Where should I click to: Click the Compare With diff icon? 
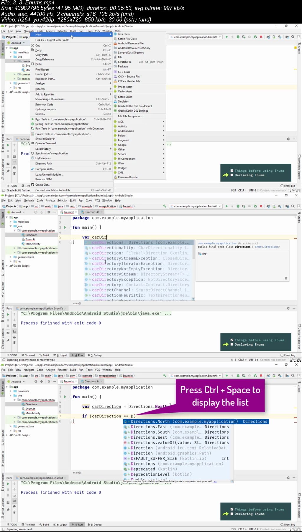(33, 169)
